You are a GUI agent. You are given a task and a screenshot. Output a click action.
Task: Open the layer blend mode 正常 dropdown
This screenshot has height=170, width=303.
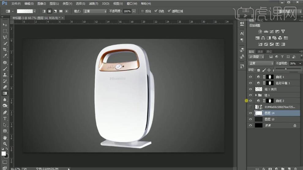tap(261, 63)
